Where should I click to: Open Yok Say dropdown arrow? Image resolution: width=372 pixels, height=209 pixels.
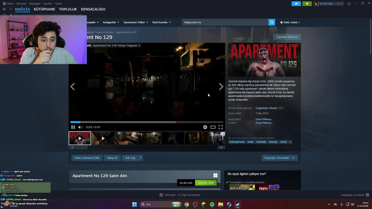pos(141,158)
